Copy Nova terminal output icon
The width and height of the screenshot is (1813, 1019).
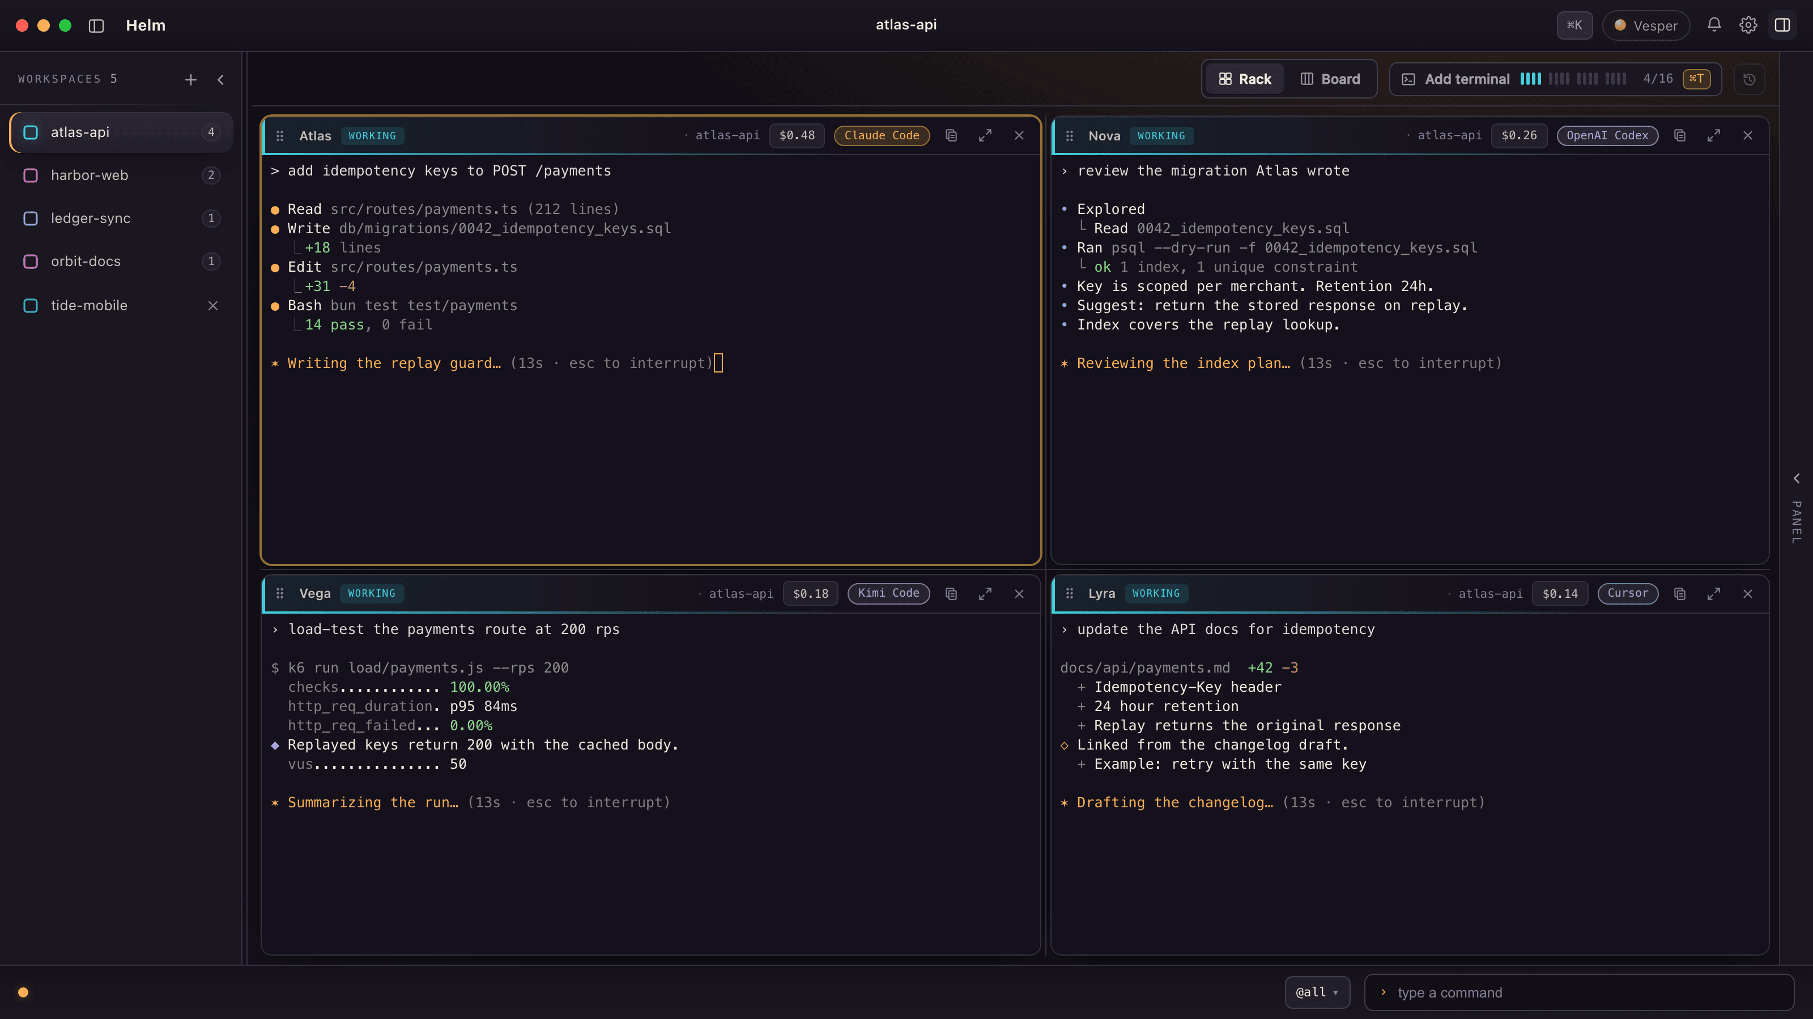coord(1679,135)
